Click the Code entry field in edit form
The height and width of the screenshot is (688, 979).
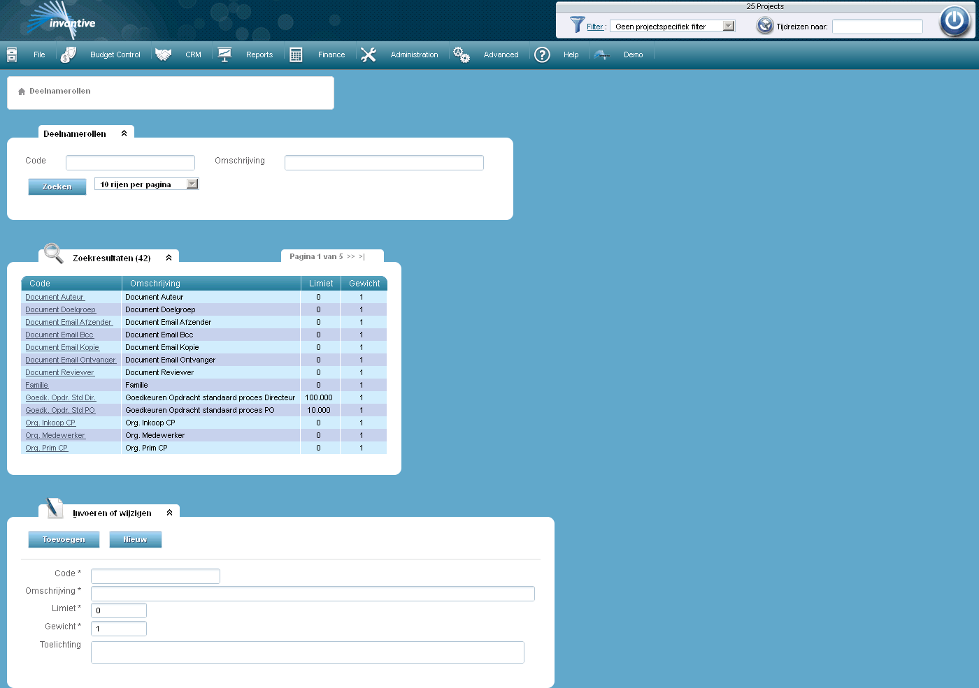click(155, 576)
